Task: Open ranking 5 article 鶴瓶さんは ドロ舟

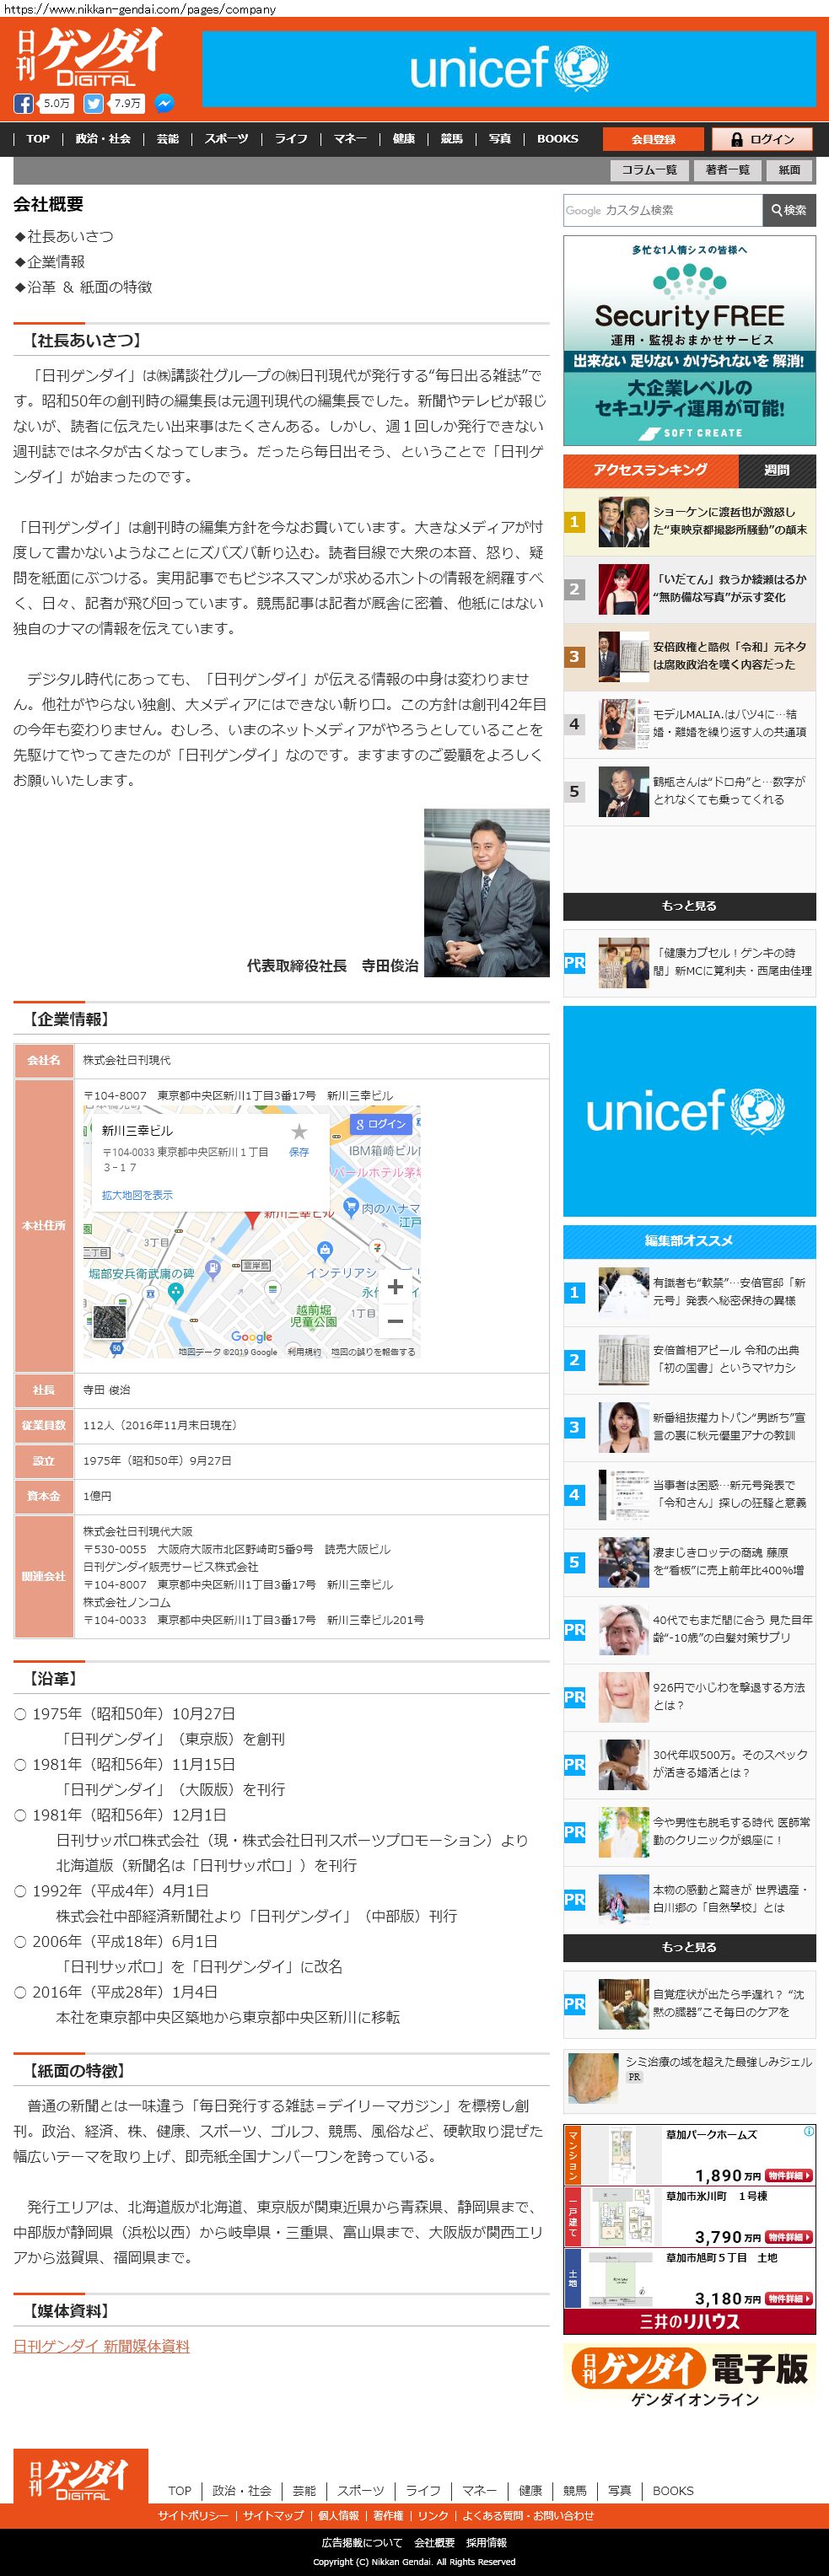Action: tap(689, 791)
